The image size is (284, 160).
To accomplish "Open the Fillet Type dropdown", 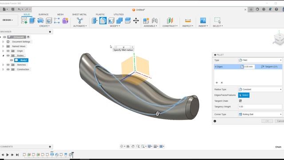I will [x=260, y=60].
